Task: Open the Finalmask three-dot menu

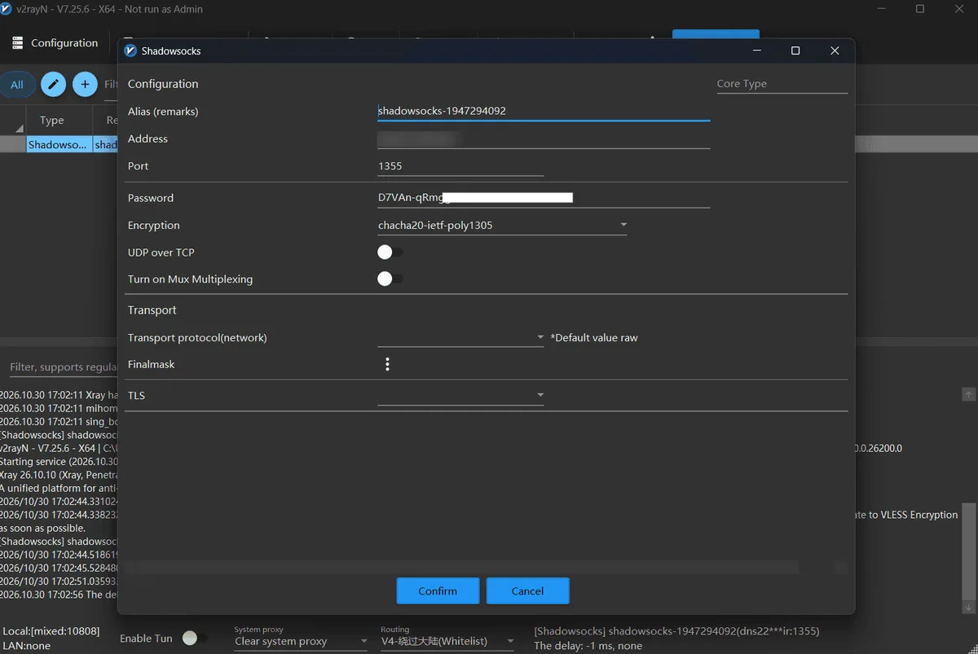Action: 387,365
